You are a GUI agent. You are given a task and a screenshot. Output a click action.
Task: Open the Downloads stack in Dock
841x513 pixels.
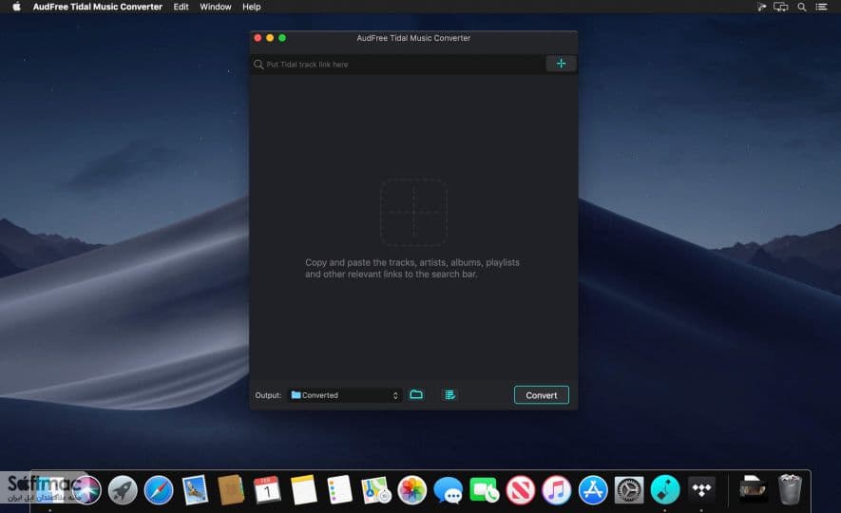click(753, 489)
